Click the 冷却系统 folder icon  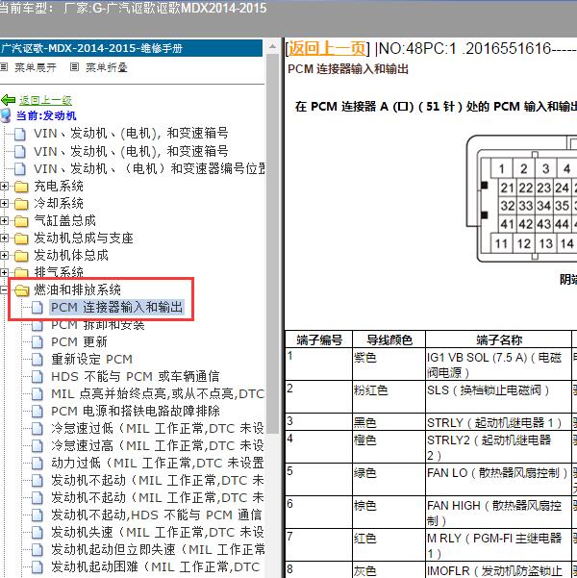[21, 204]
